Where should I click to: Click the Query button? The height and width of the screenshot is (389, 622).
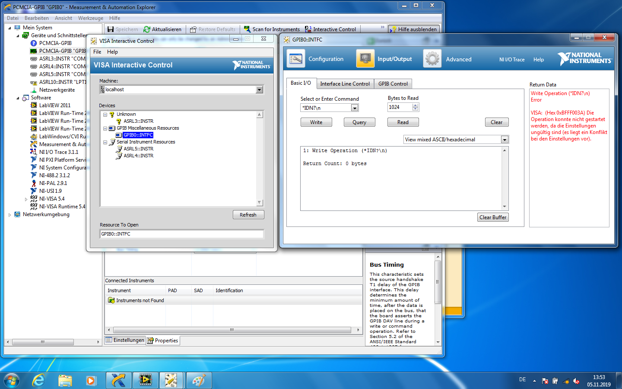[359, 122]
